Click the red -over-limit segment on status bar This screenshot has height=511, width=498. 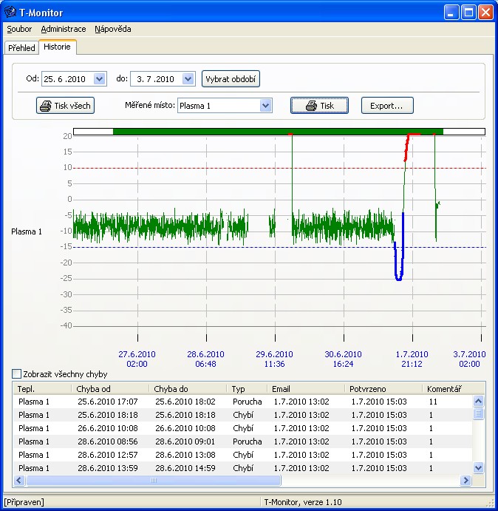coord(414,133)
